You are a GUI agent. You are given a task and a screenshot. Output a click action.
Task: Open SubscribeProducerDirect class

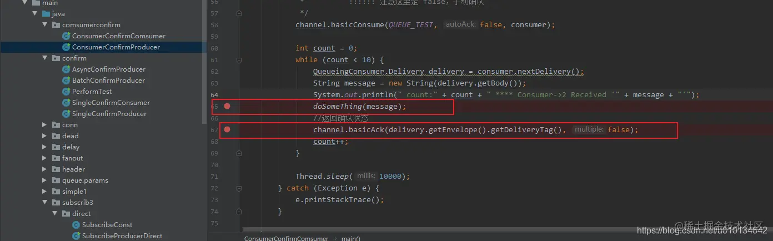click(122, 236)
